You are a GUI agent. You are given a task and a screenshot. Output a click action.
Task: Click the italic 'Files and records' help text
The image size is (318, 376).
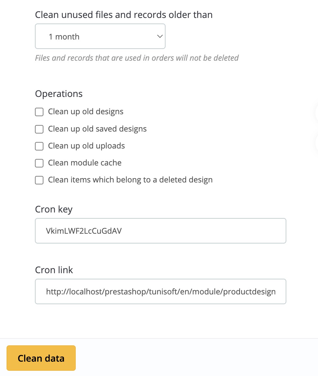point(137,58)
